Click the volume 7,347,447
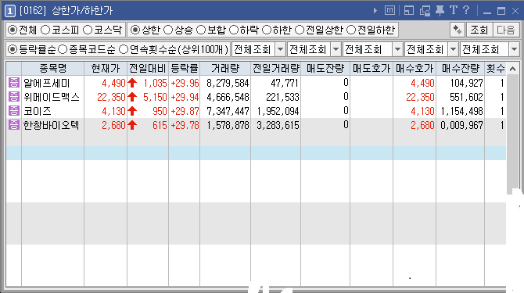This screenshot has height=293, width=524. (x=228, y=111)
